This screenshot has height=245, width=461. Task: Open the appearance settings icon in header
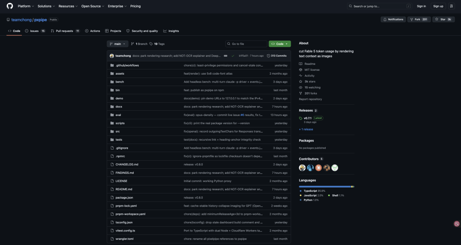click(x=451, y=6)
